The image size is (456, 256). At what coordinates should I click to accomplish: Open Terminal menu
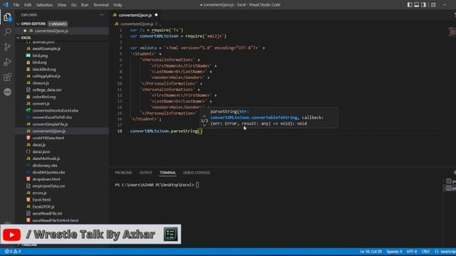(x=101, y=5)
